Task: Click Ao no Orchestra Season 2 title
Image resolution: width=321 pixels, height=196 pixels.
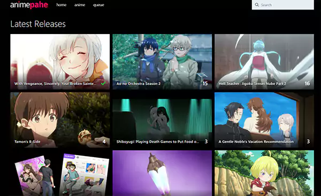Action: [x=139, y=84]
